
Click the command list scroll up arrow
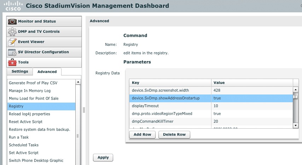point(78,82)
